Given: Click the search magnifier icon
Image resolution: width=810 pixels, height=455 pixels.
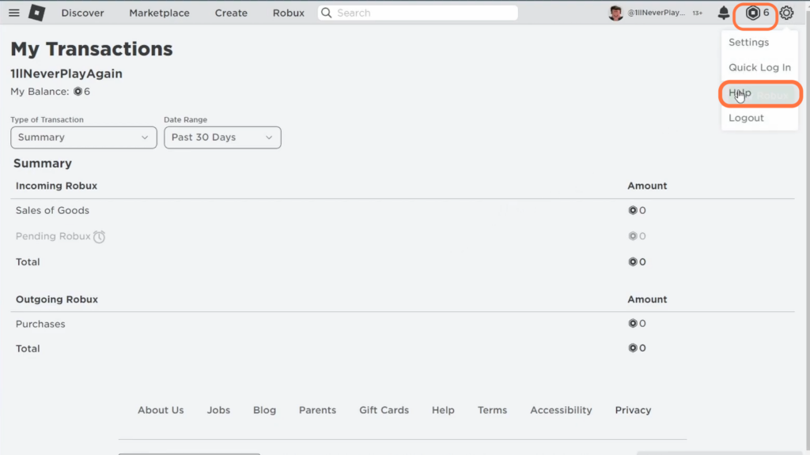Looking at the screenshot, I should 327,13.
